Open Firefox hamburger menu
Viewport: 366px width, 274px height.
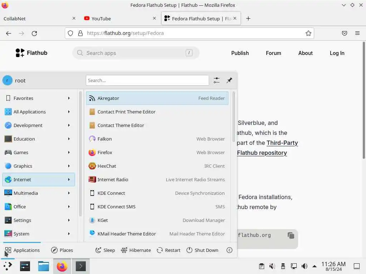click(357, 33)
